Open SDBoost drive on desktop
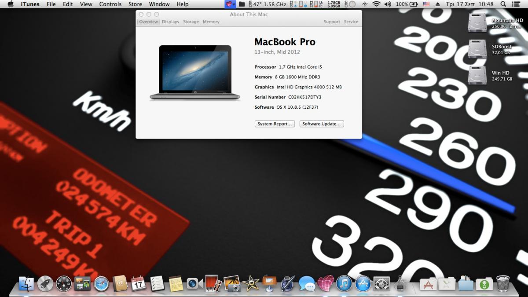This screenshot has width=528, height=297. coord(477,49)
